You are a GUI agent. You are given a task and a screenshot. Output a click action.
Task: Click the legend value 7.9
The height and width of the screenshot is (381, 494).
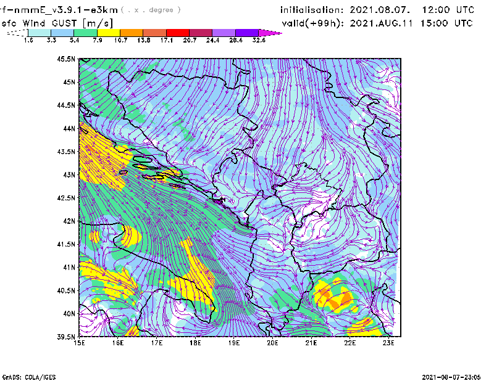(x=98, y=40)
